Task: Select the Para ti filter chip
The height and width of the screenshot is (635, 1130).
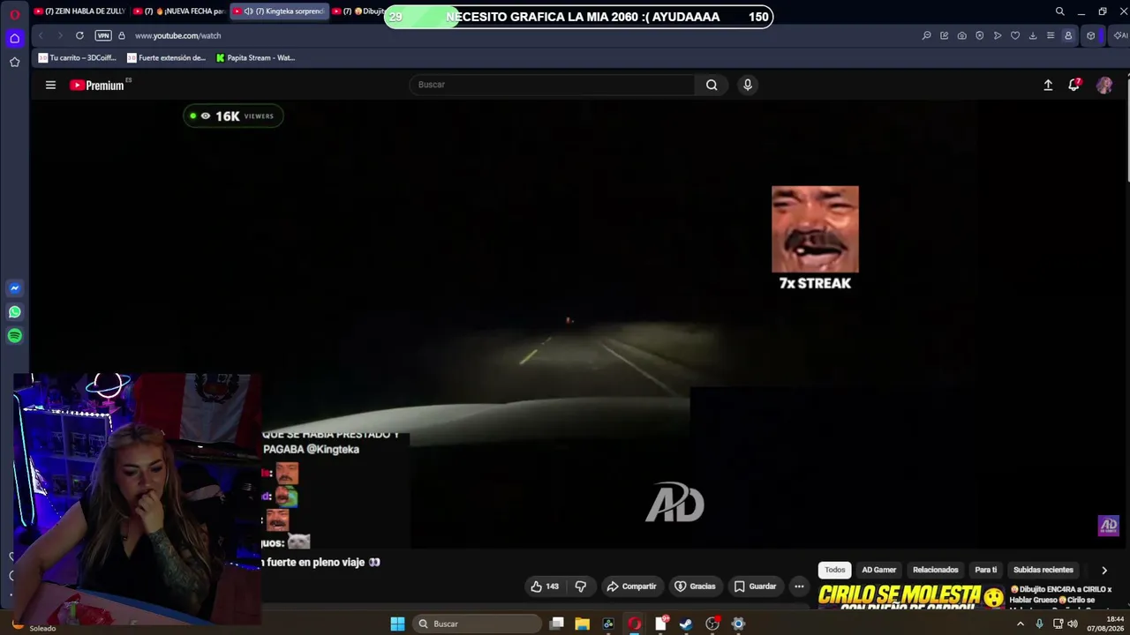Action: pos(985,570)
